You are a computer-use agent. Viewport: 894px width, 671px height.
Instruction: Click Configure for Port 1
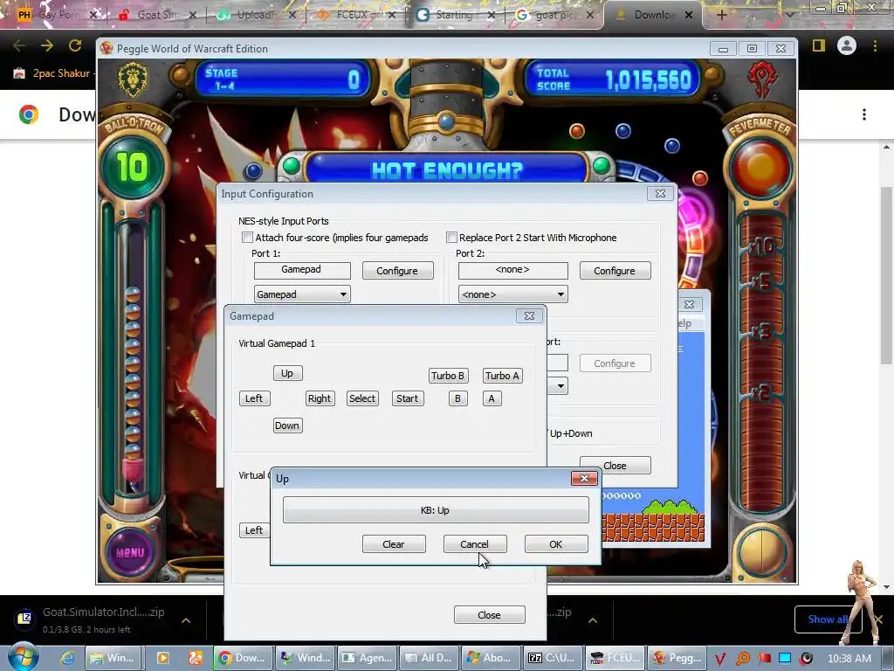[x=397, y=271]
